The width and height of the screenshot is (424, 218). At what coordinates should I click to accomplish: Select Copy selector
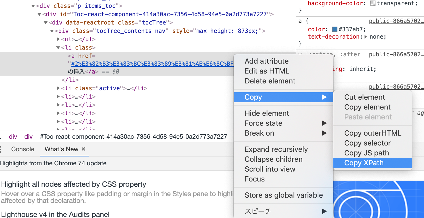click(372, 143)
